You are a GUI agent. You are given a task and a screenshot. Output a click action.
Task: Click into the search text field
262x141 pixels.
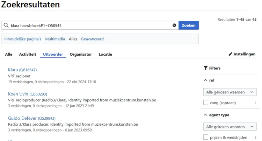tap(90, 26)
